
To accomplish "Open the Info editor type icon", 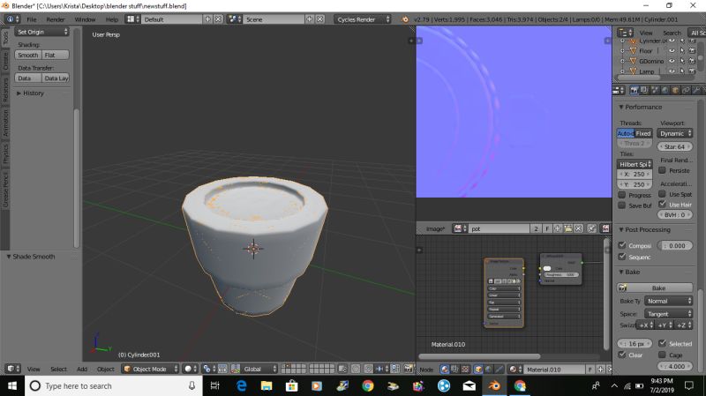I will 11,19.
